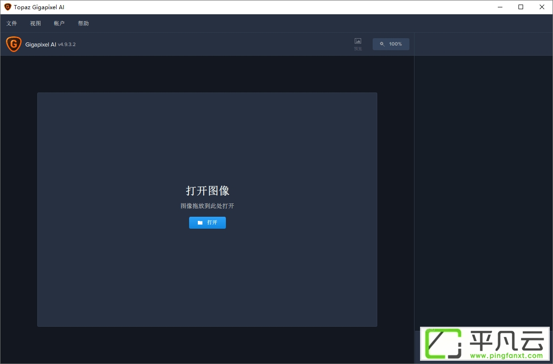Minimize the Topaz Gigapixel AI window
This screenshot has height=364, width=553.
click(x=500, y=7)
